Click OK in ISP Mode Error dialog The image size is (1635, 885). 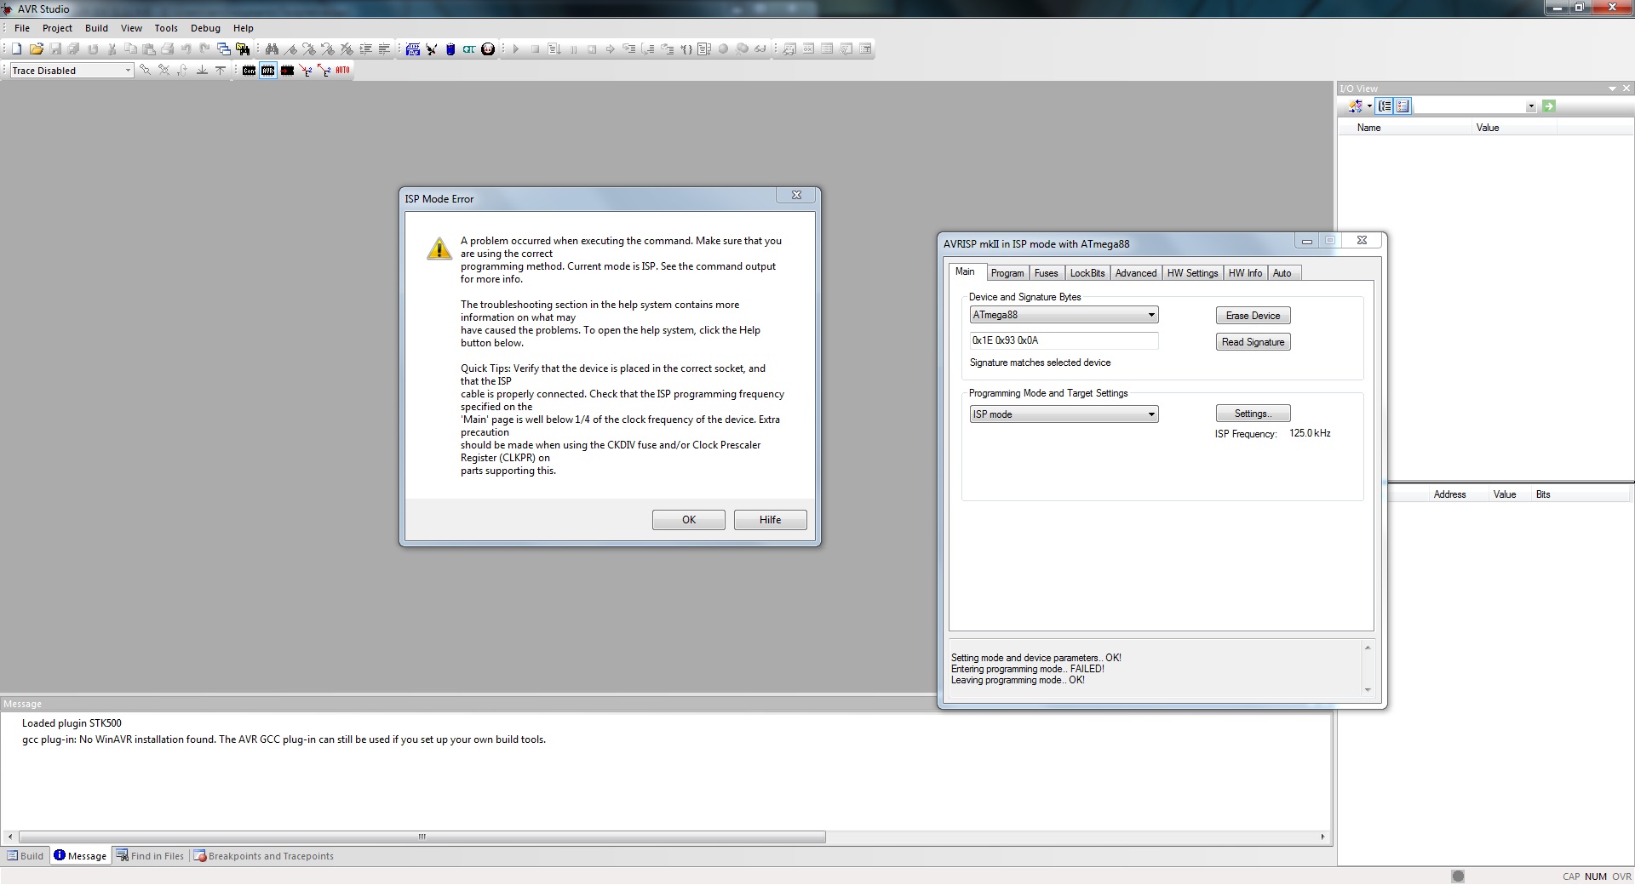[x=689, y=520]
